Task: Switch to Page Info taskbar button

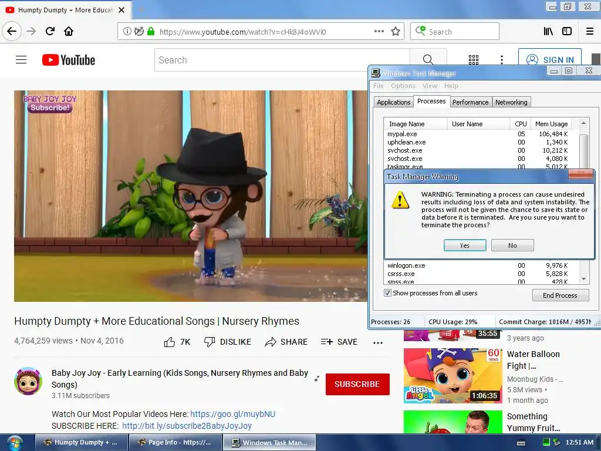Action: click(x=175, y=442)
